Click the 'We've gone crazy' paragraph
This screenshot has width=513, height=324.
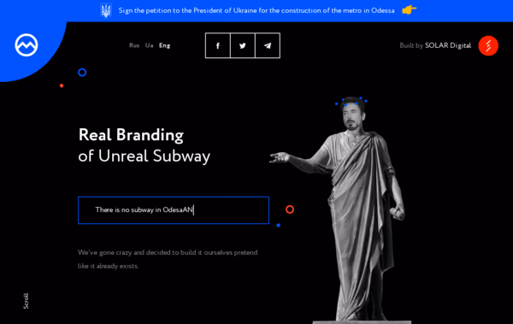point(168,259)
